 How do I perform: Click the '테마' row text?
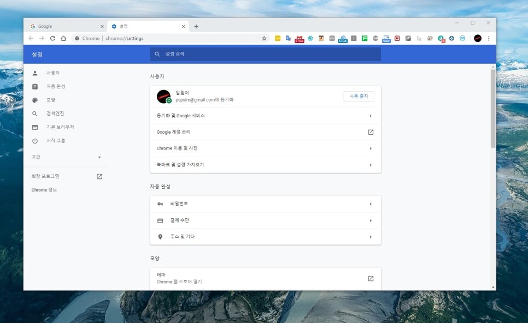point(161,275)
